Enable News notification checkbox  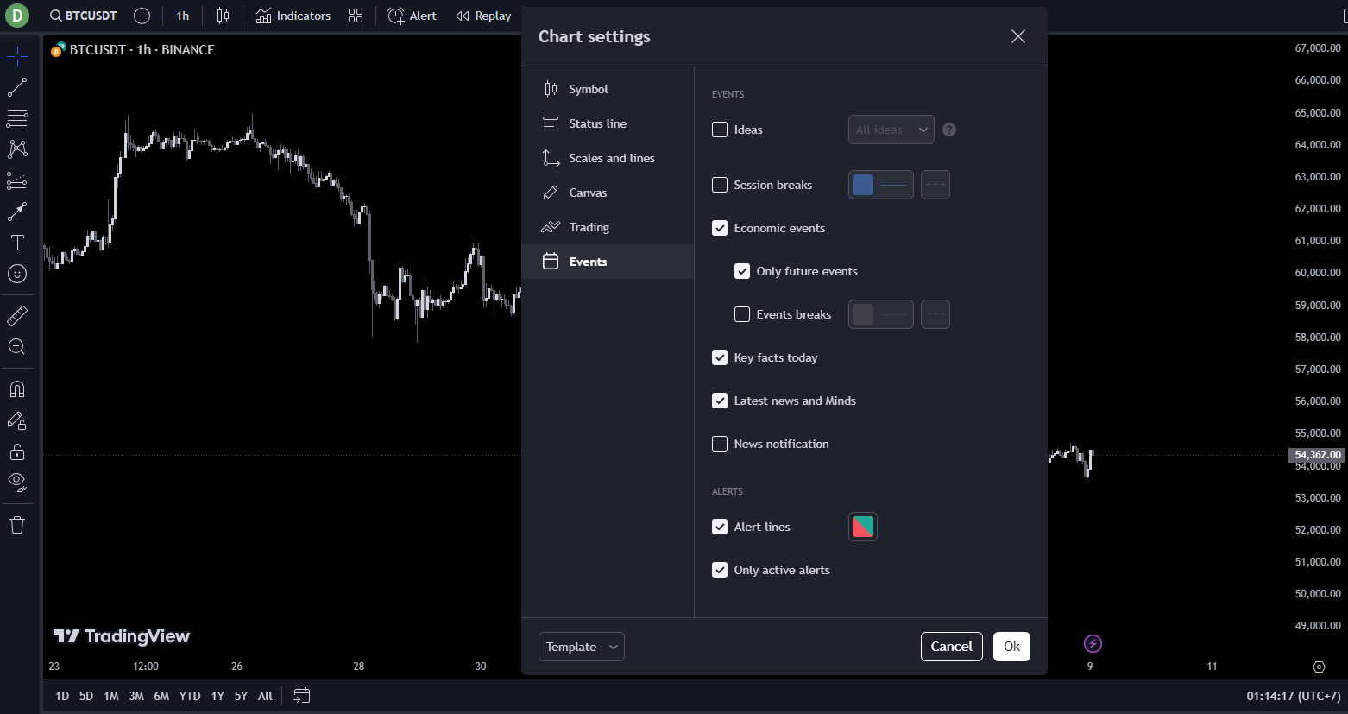coord(720,444)
